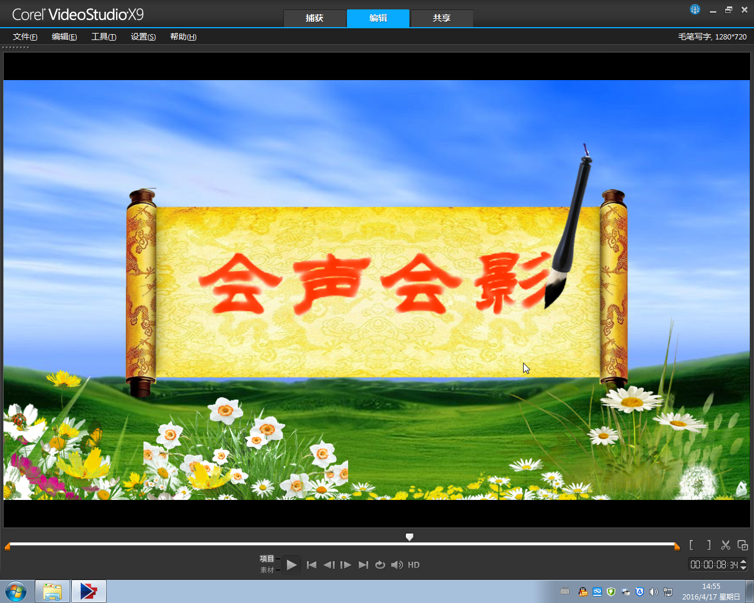This screenshot has width=754, height=603.
Task: Open the 捕获 (Capture) tab
Action: pyautogui.click(x=315, y=18)
